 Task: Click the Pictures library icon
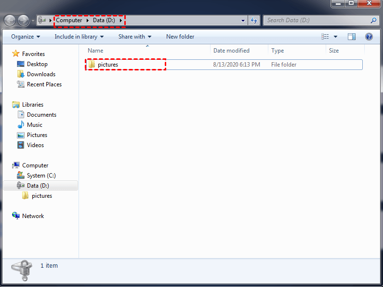point(21,135)
